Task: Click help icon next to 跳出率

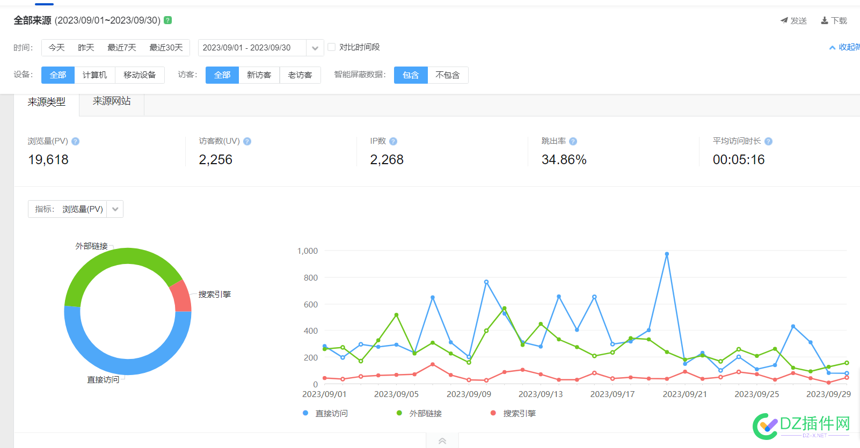Action: coord(573,142)
